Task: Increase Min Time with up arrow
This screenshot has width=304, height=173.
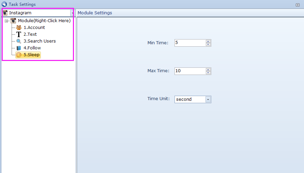Action: click(x=208, y=41)
